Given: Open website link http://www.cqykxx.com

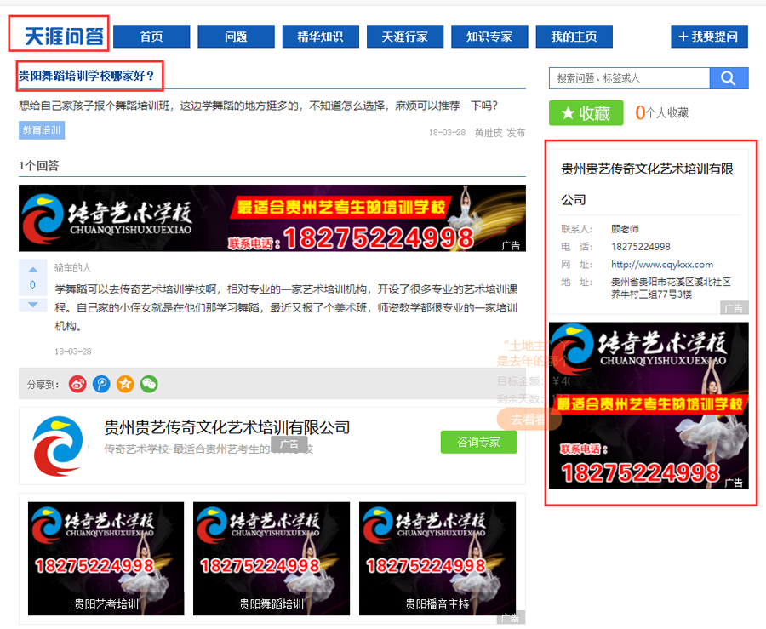Looking at the screenshot, I should (x=662, y=264).
